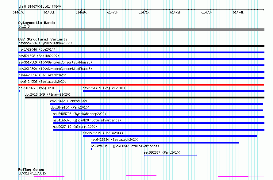Click the nsv521898 (Shaikh2009) label
The height and width of the screenshot is (180, 273).
[x=39, y=56]
